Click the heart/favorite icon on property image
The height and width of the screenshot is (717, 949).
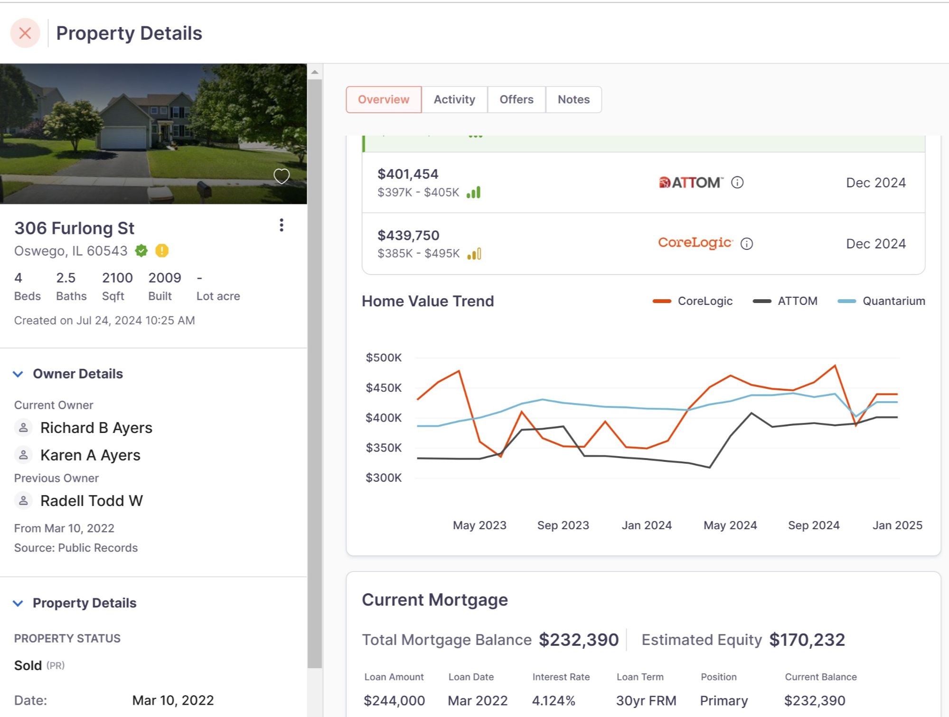281,176
